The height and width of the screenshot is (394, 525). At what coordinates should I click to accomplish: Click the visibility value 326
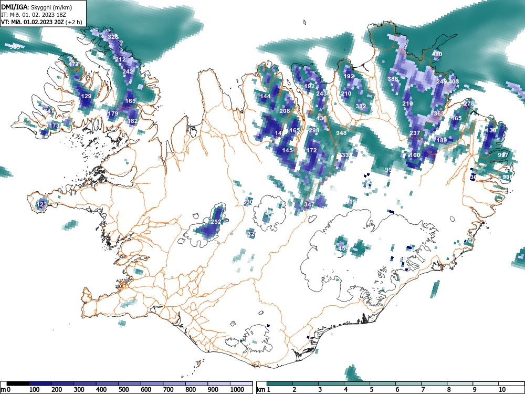point(113,37)
